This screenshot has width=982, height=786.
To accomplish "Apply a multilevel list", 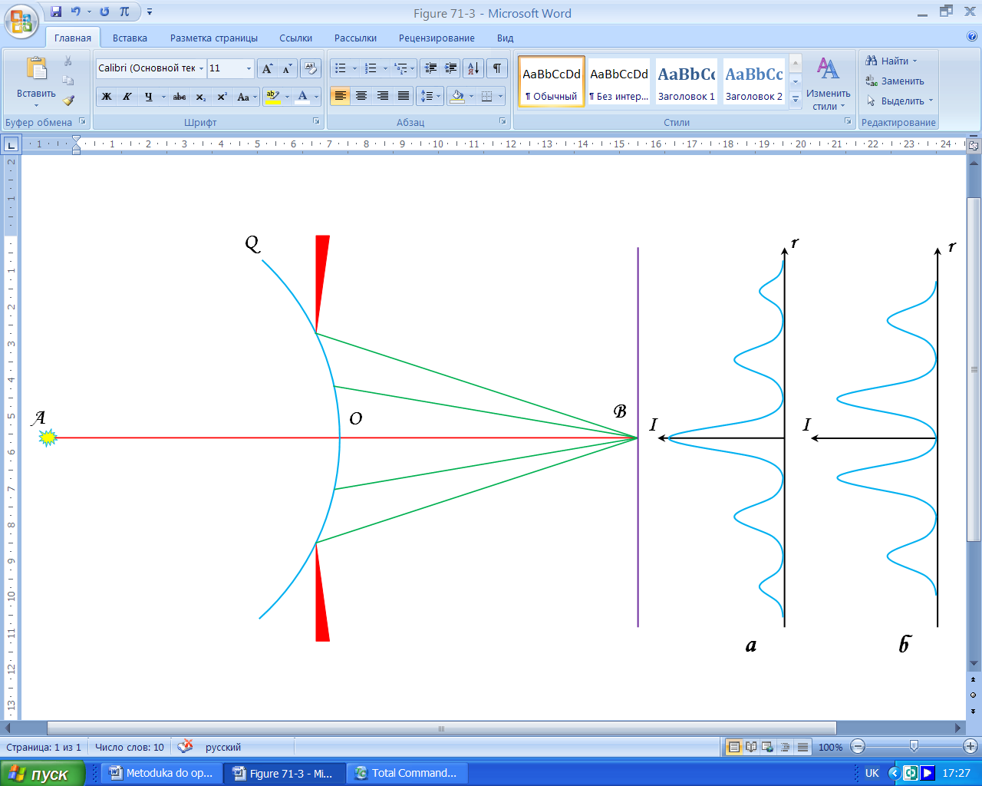I will (400, 68).
